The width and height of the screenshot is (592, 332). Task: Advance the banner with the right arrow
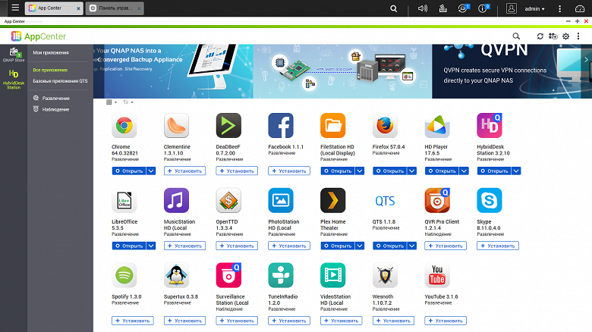click(587, 60)
